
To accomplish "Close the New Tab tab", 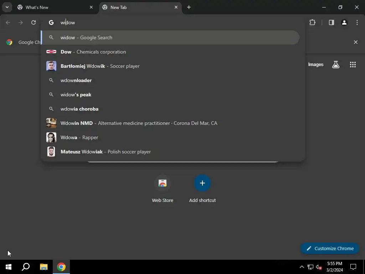I will (x=176, y=7).
